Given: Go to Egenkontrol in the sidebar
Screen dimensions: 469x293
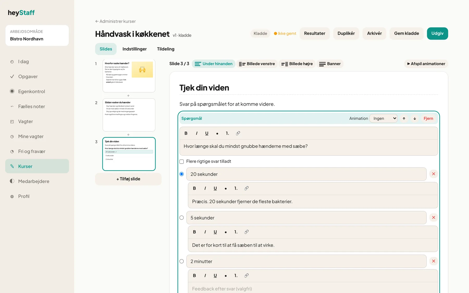Looking at the screenshot, I should 37,91.
